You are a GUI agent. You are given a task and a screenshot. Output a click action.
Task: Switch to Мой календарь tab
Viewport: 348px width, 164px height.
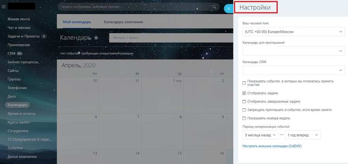(77, 22)
